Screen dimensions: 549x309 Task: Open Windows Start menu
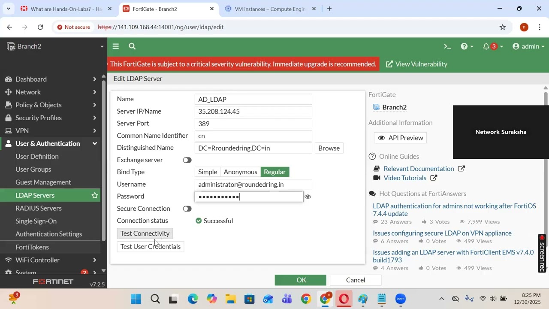pos(136,299)
